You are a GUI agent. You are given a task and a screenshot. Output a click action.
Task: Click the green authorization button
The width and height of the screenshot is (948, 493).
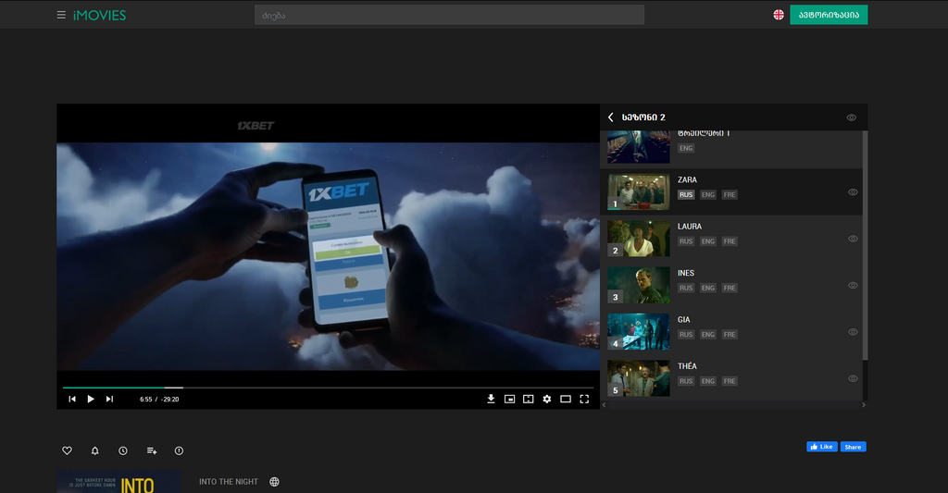coord(829,15)
